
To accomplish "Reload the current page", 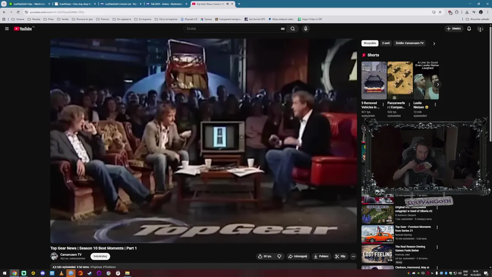I will click(18, 12).
